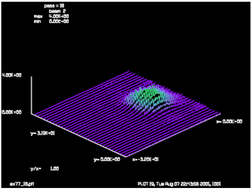This screenshot has width=252, height=189.
Task: Click the PLOT 19 timestamp footer text
Action: pos(179,184)
